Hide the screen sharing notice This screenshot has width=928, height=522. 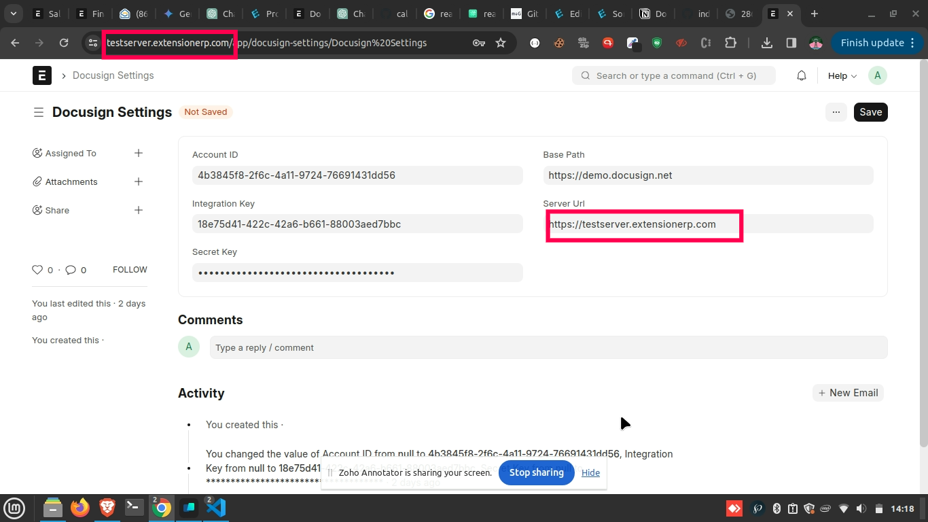590,472
